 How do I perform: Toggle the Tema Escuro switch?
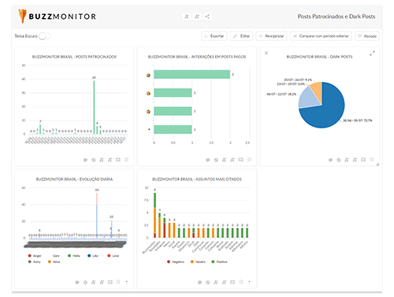click(44, 36)
